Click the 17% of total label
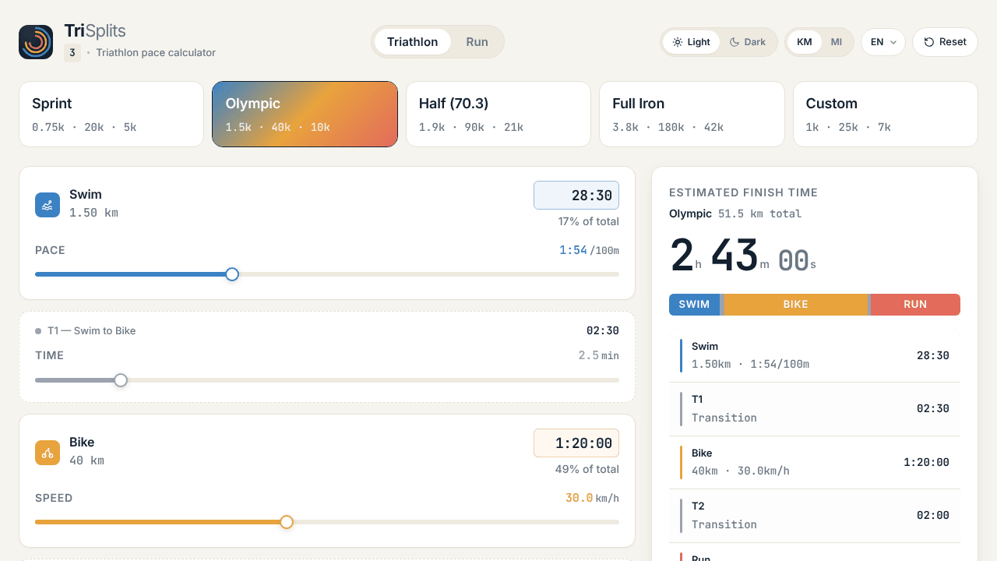Screen dimensions: 997x561 588,221
